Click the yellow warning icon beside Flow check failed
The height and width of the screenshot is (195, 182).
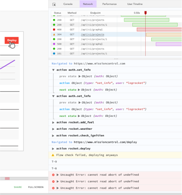coord(53,155)
